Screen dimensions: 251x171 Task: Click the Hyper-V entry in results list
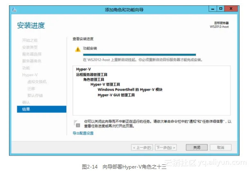[x=84, y=69]
